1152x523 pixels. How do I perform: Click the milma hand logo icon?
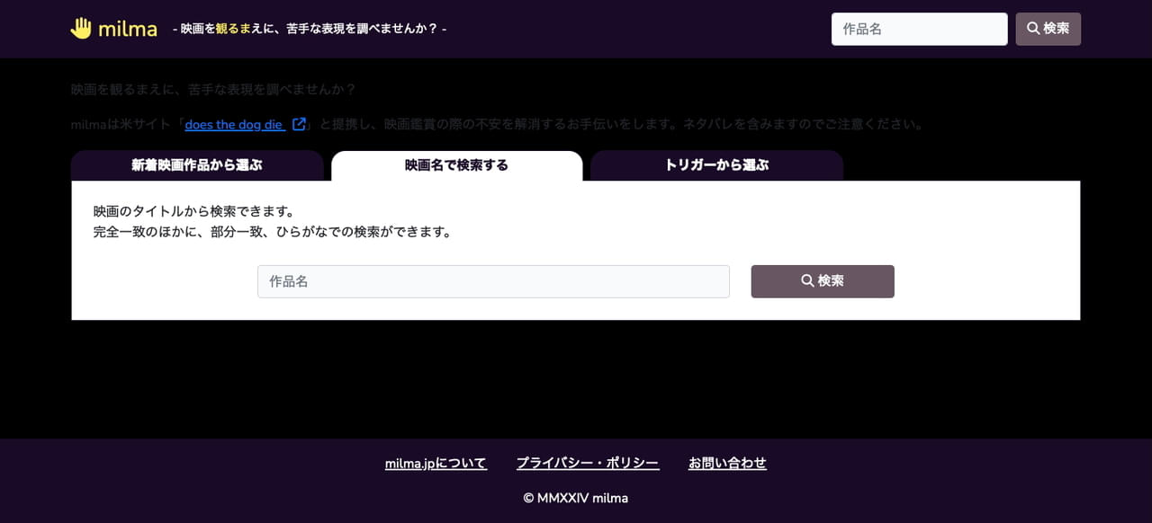(x=81, y=28)
